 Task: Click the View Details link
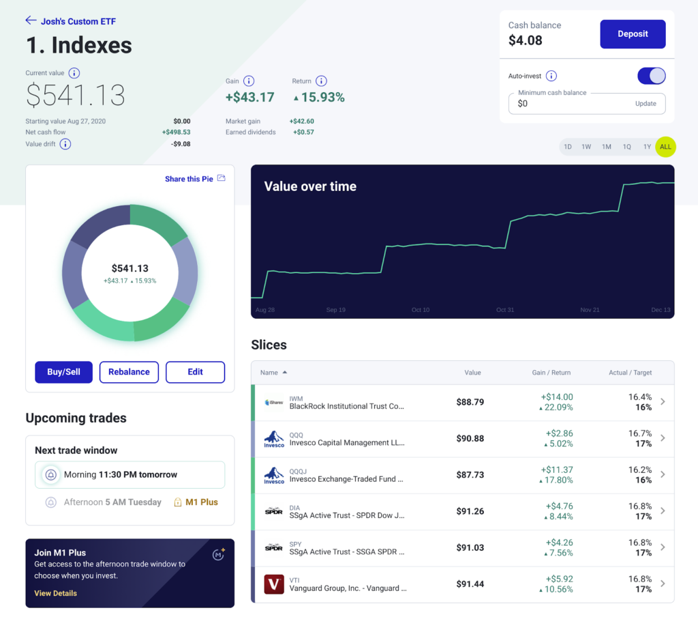click(x=55, y=593)
